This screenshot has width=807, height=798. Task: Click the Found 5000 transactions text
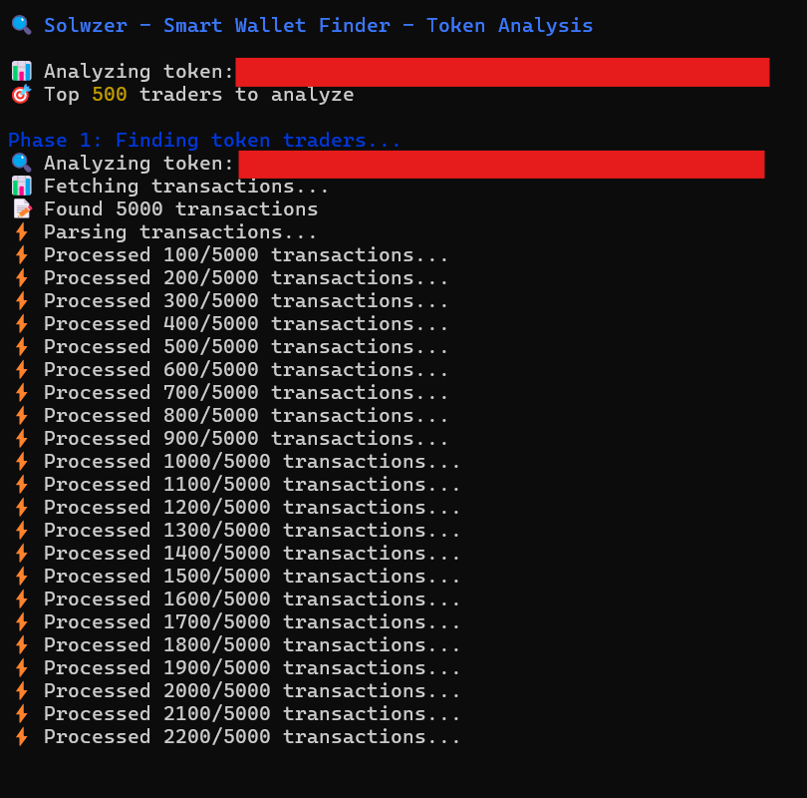click(180, 208)
